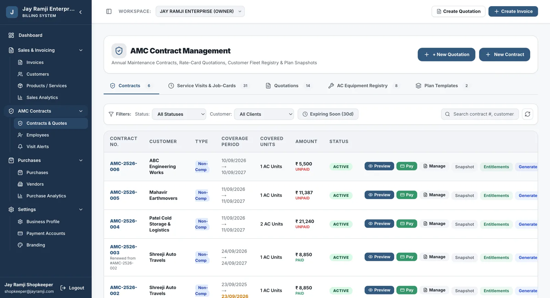Open the Plan Templates tab

[x=442, y=86]
